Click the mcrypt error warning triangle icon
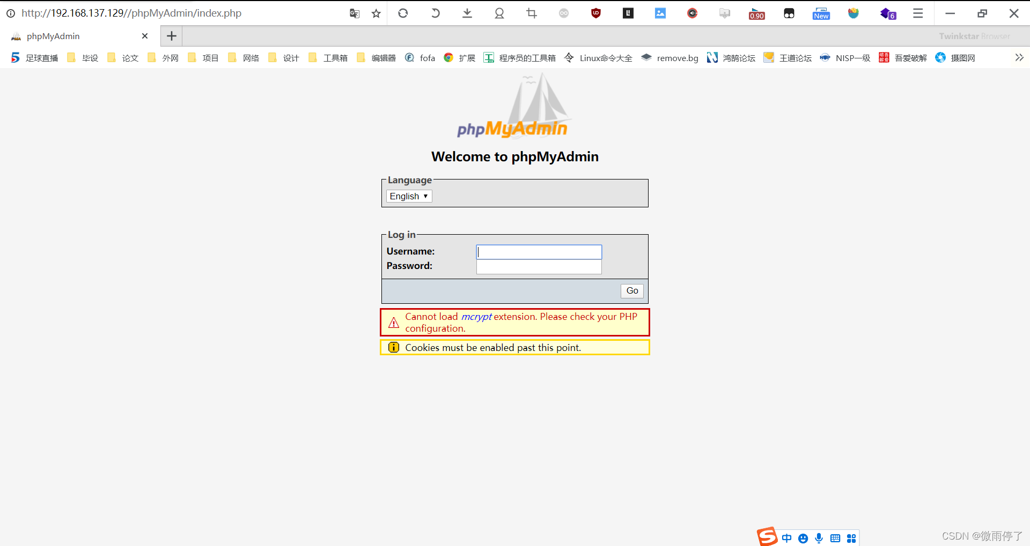This screenshot has height=546, width=1030. tap(394, 323)
